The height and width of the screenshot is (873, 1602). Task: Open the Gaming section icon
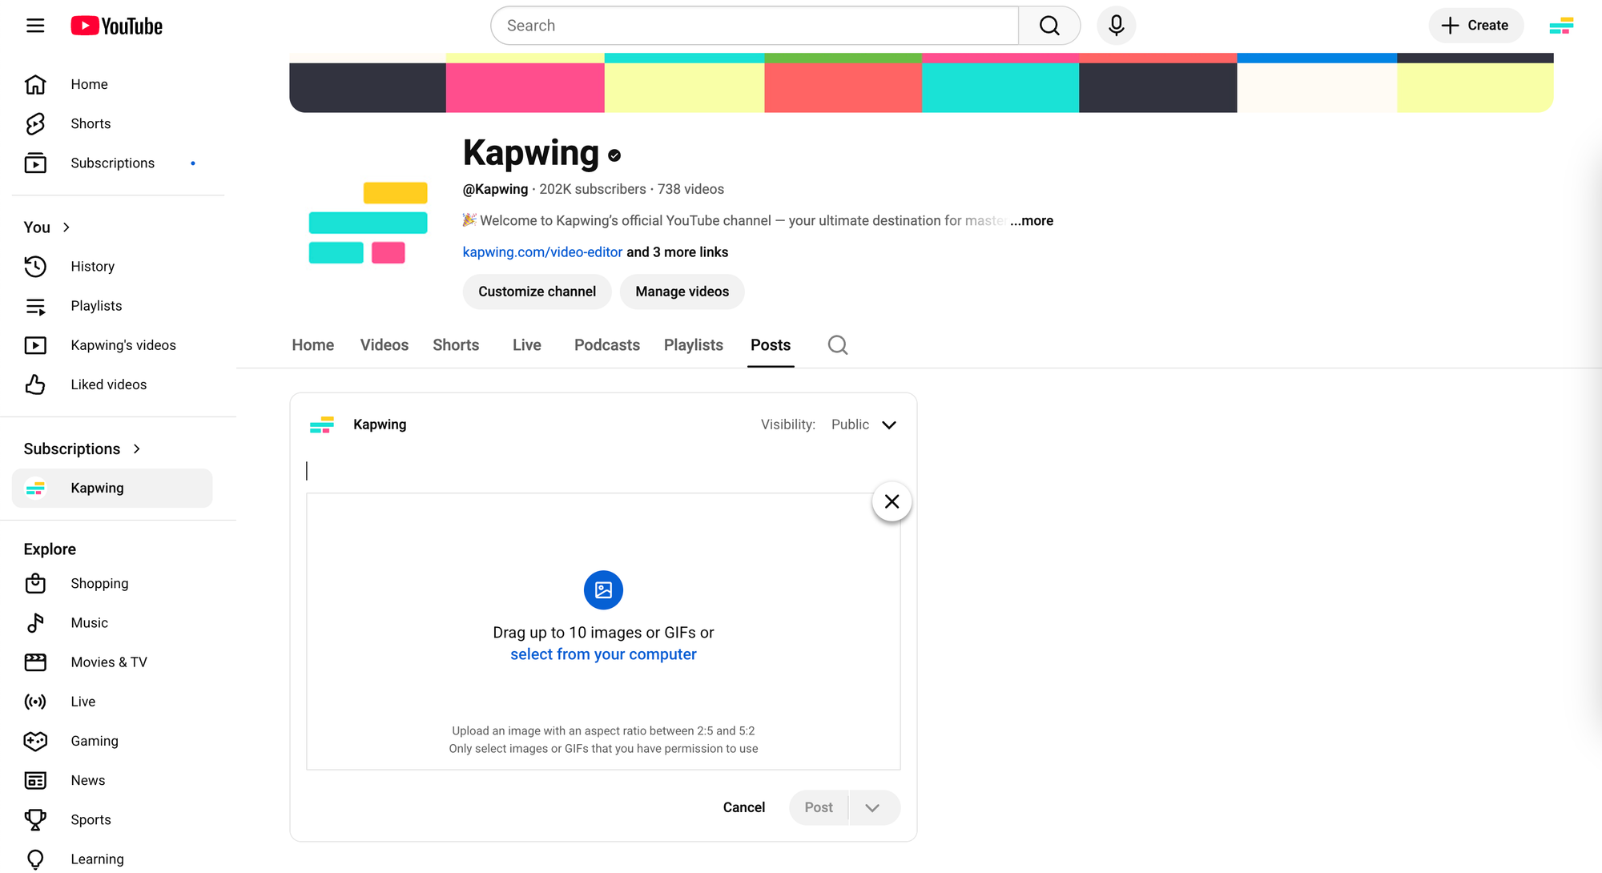(35, 741)
